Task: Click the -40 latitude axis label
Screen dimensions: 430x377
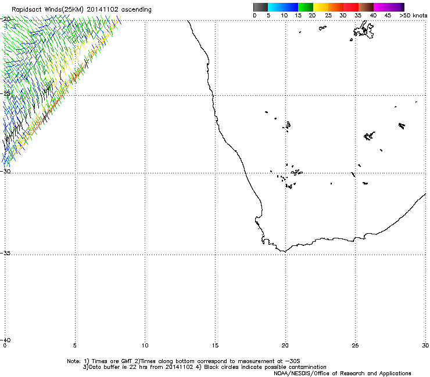Action: click(5, 340)
